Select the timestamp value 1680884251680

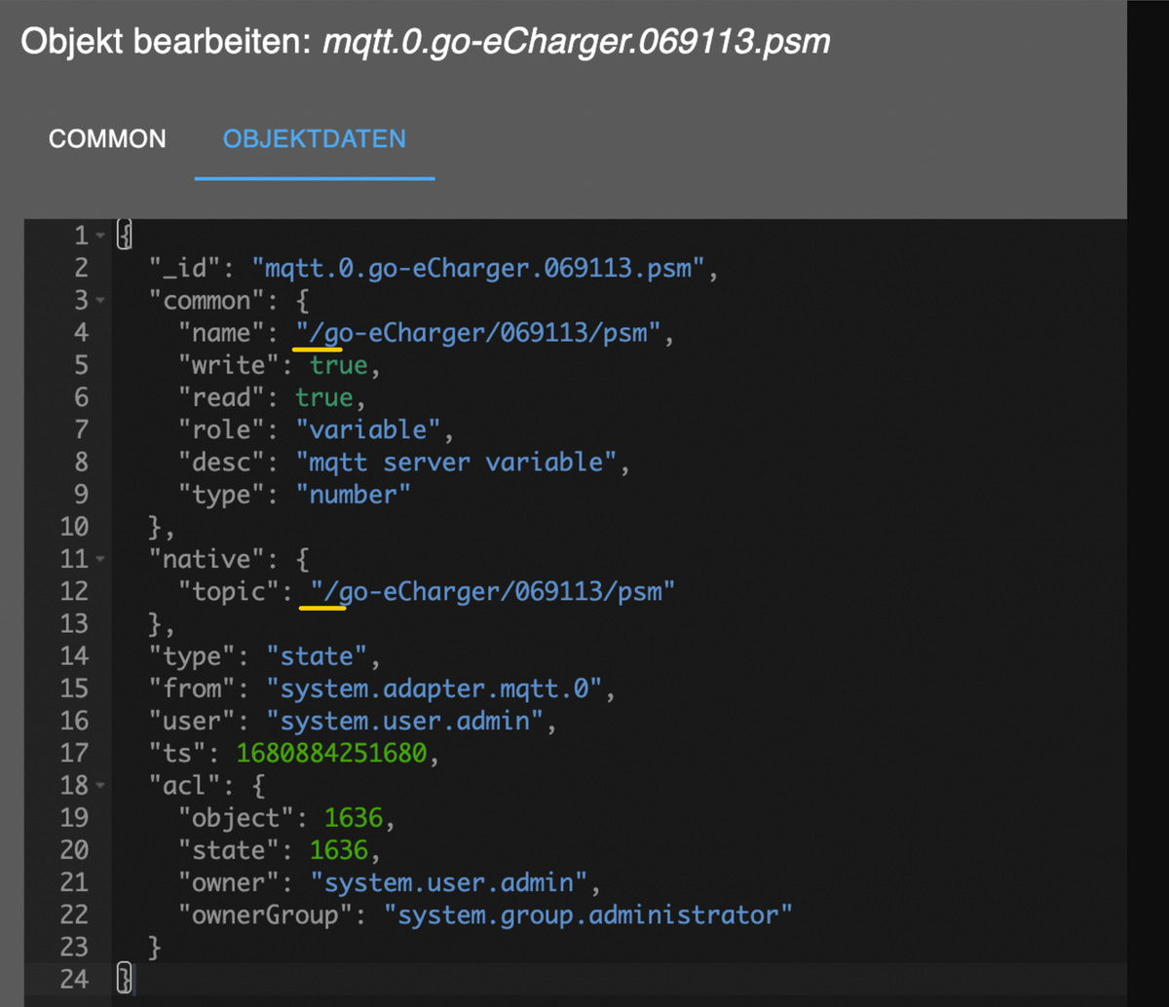click(335, 752)
